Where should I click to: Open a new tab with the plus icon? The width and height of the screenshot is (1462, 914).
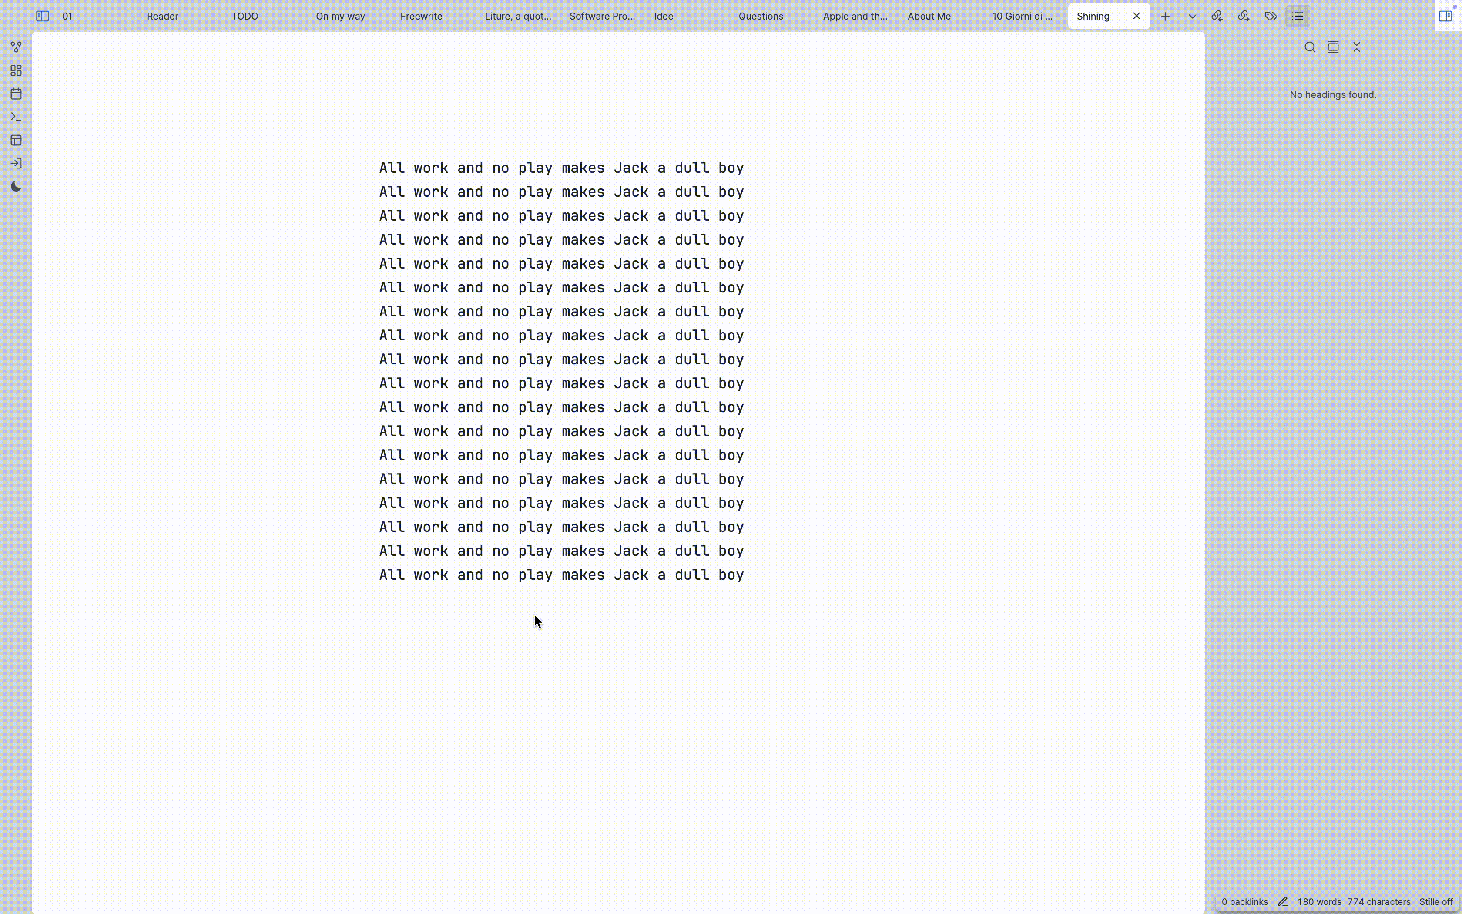point(1165,17)
